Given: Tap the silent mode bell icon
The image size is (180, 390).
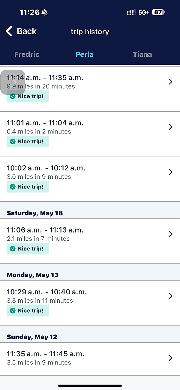Looking at the screenshot, I should coord(45,12).
